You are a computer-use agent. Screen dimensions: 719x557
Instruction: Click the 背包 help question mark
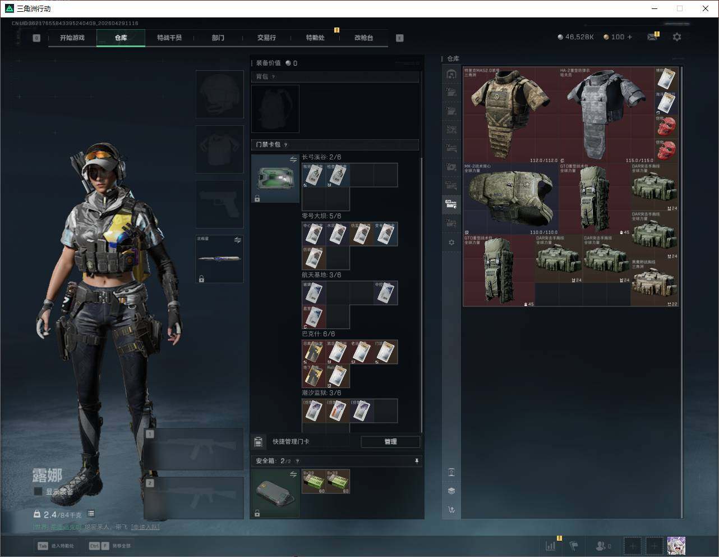coord(273,77)
